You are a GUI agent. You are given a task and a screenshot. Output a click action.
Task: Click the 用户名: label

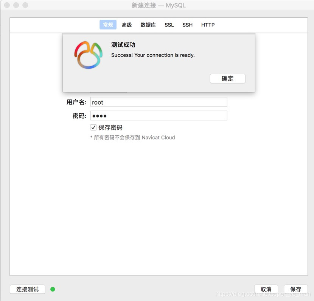point(76,102)
